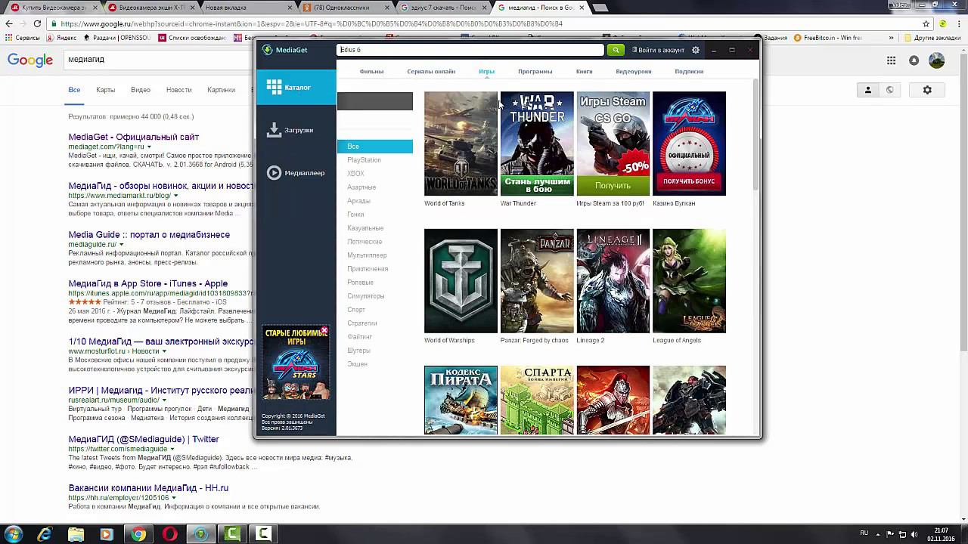968x544 pixels.
Task: Open the Lineage 2 thumbnail
Action: point(613,281)
